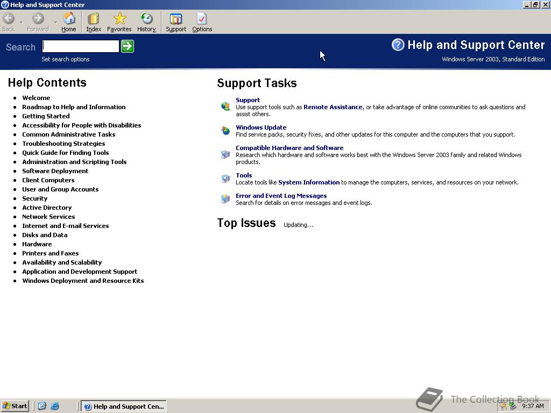
Task: Open the Getting Started topic
Action: (x=46, y=116)
